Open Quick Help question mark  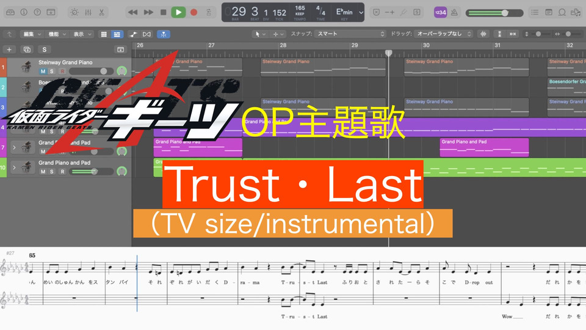[37, 12]
